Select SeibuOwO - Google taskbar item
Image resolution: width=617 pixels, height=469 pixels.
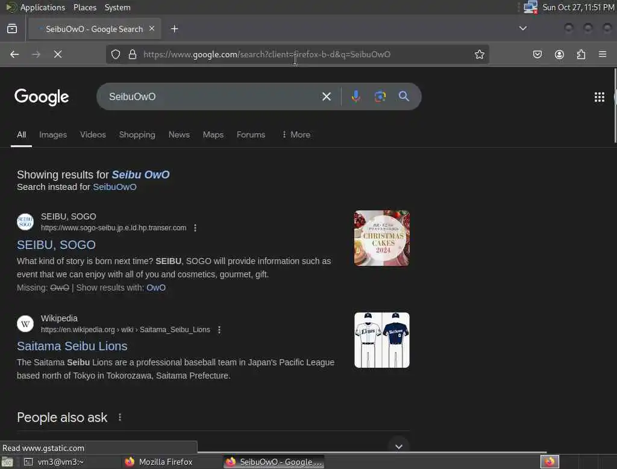(x=274, y=462)
